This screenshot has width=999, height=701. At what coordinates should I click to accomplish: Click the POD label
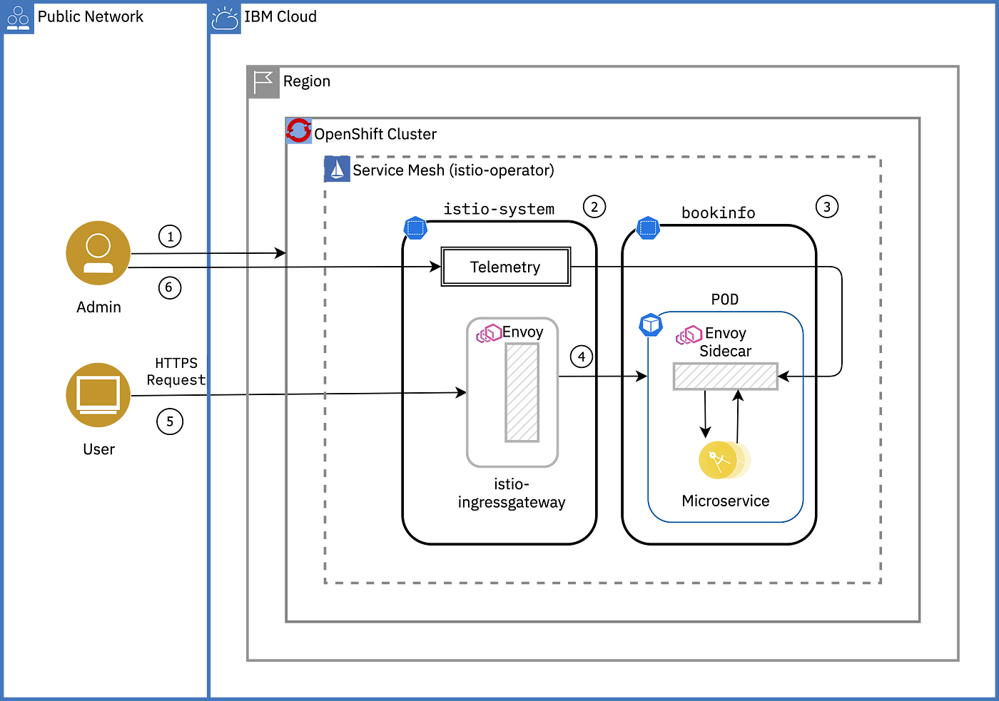(x=725, y=300)
